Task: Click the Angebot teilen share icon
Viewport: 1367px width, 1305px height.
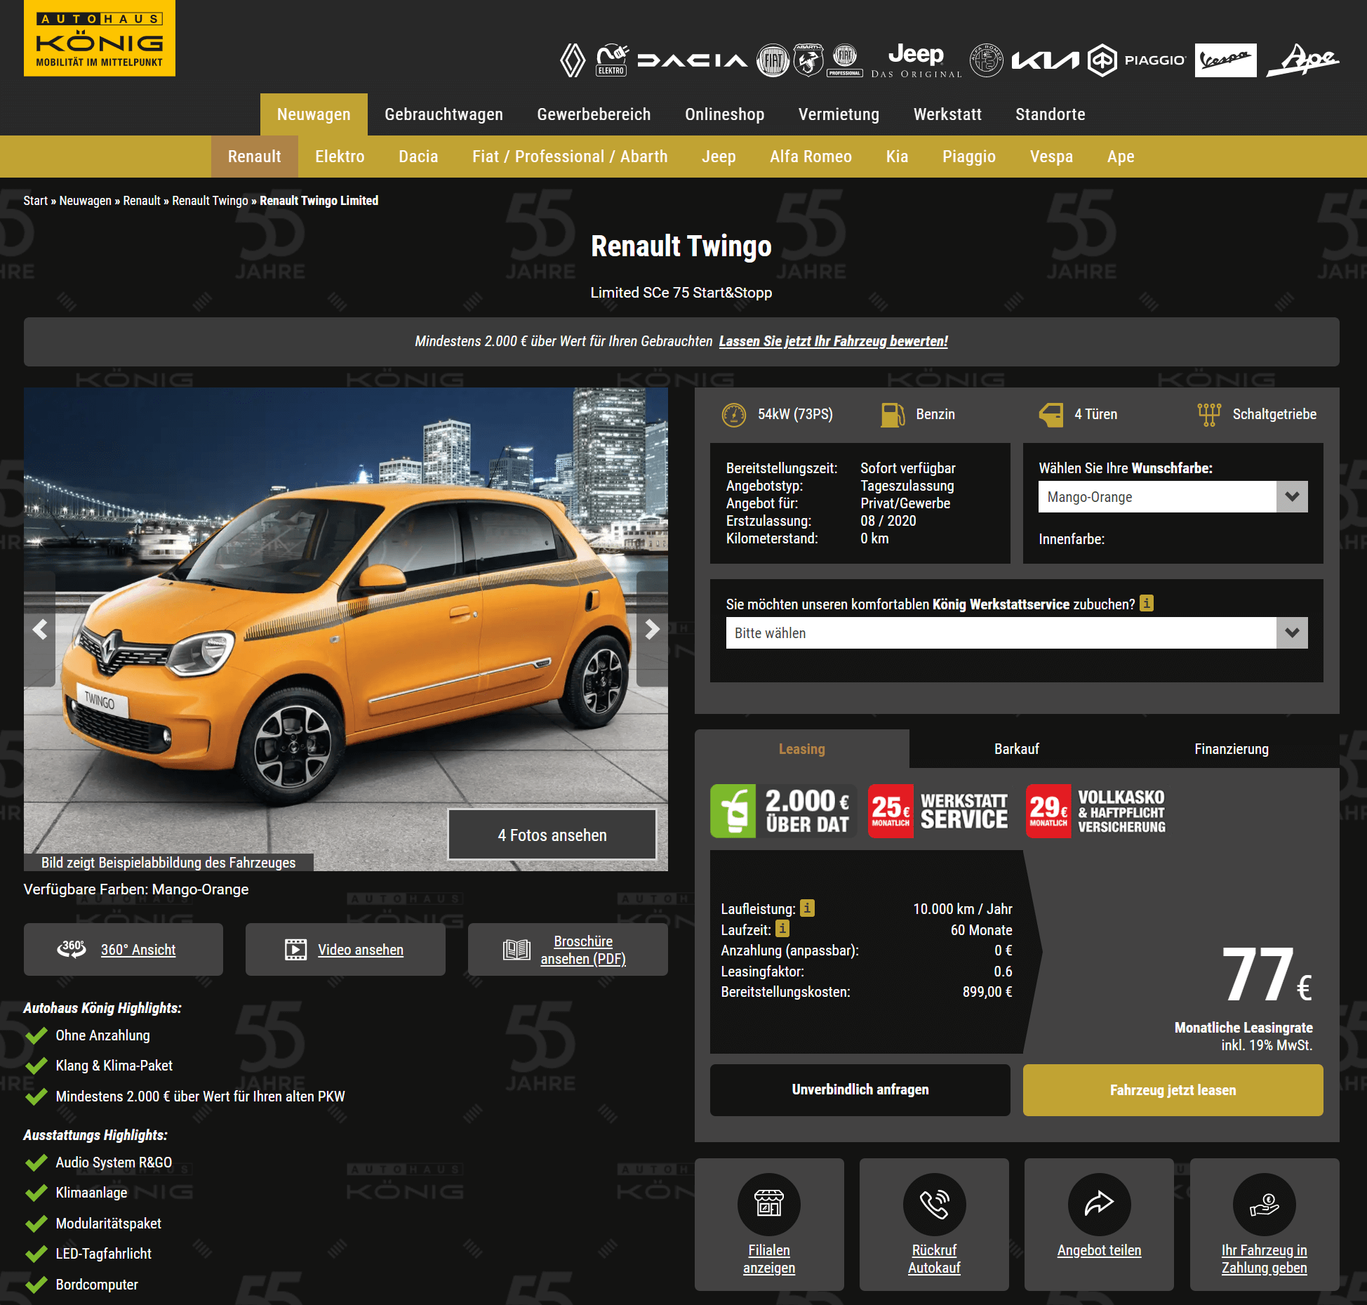Action: click(x=1099, y=1204)
